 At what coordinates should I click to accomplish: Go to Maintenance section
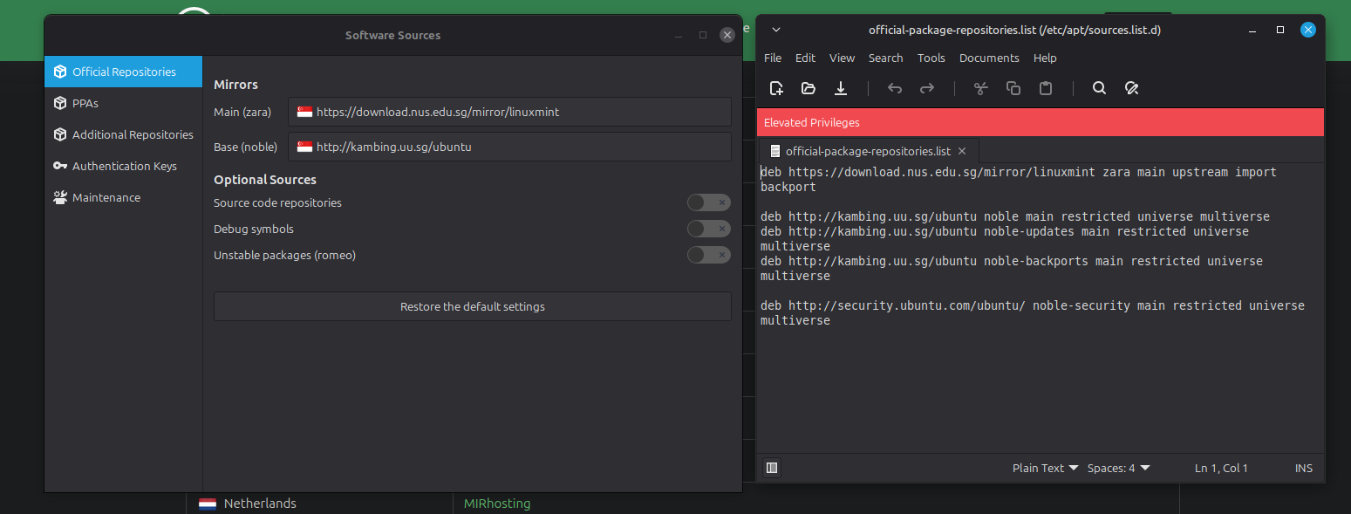click(x=123, y=197)
